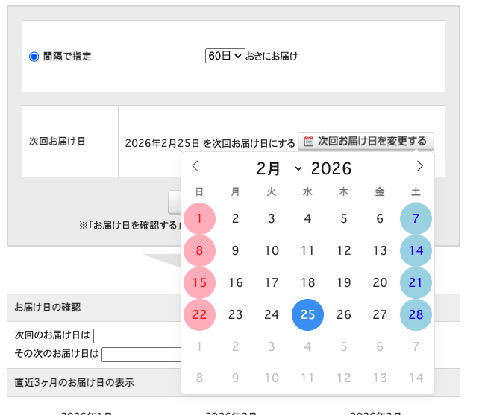Open the 60日 interval dropdown

(x=225, y=56)
